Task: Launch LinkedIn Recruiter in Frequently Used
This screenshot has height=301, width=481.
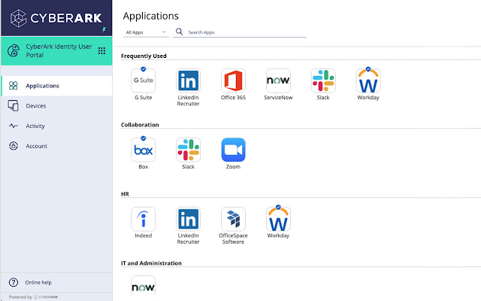Action: [188, 81]
